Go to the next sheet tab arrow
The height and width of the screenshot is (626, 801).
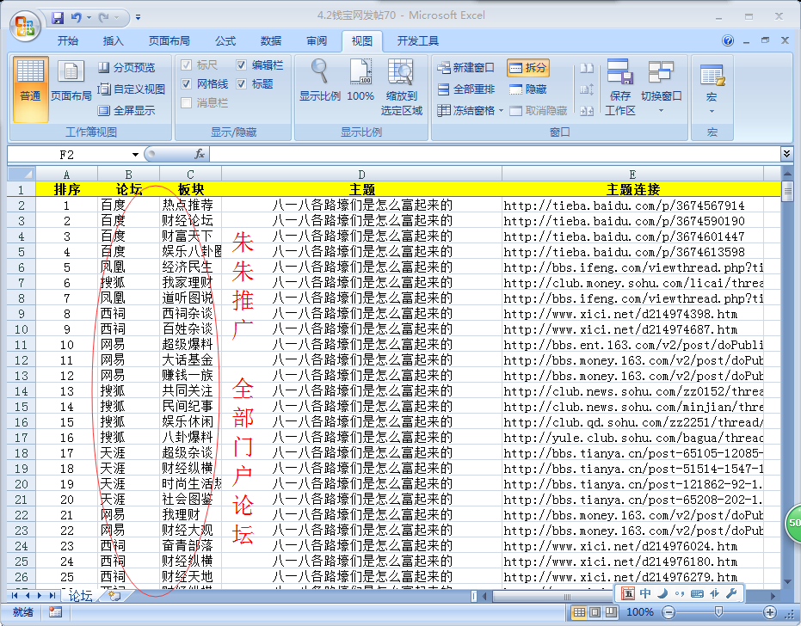pyautogui.click(x=40, y=595)
